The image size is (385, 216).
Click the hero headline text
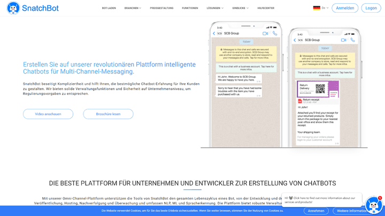[x=109, y=68]
